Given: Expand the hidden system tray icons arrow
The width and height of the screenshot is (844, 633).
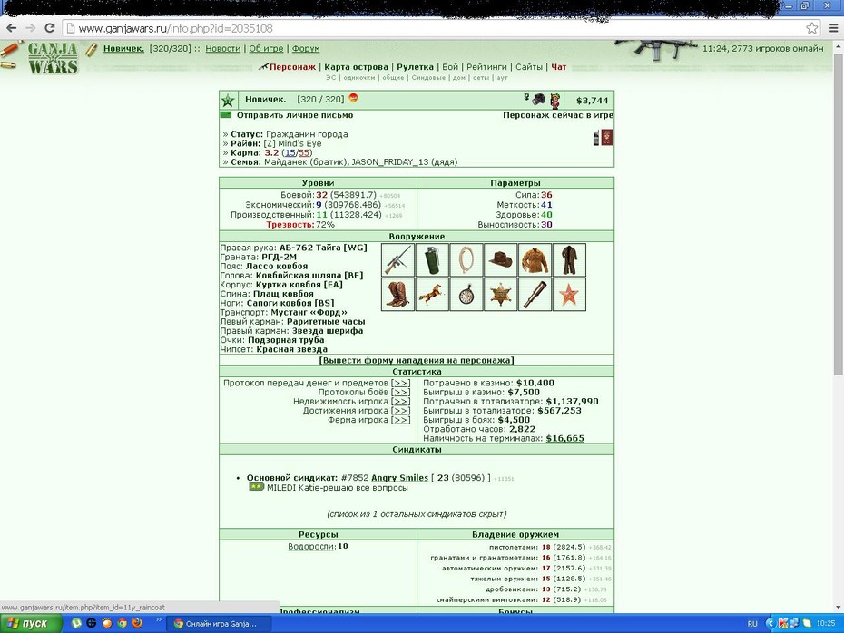Looking at the screenshot, I should (770, 623).
